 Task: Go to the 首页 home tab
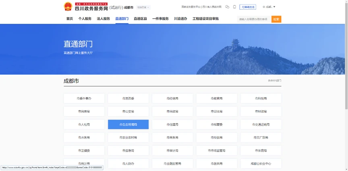click(69, 19)
